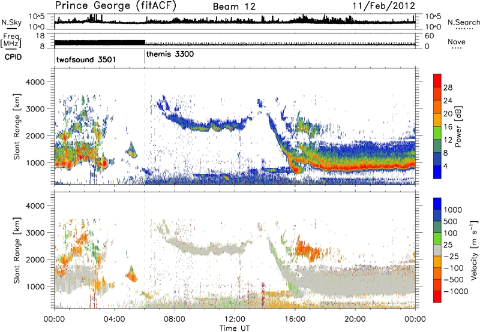Click the "Prince George (fitACF)" plot title
The image size is (480, 332).
(x=115, y=5)
